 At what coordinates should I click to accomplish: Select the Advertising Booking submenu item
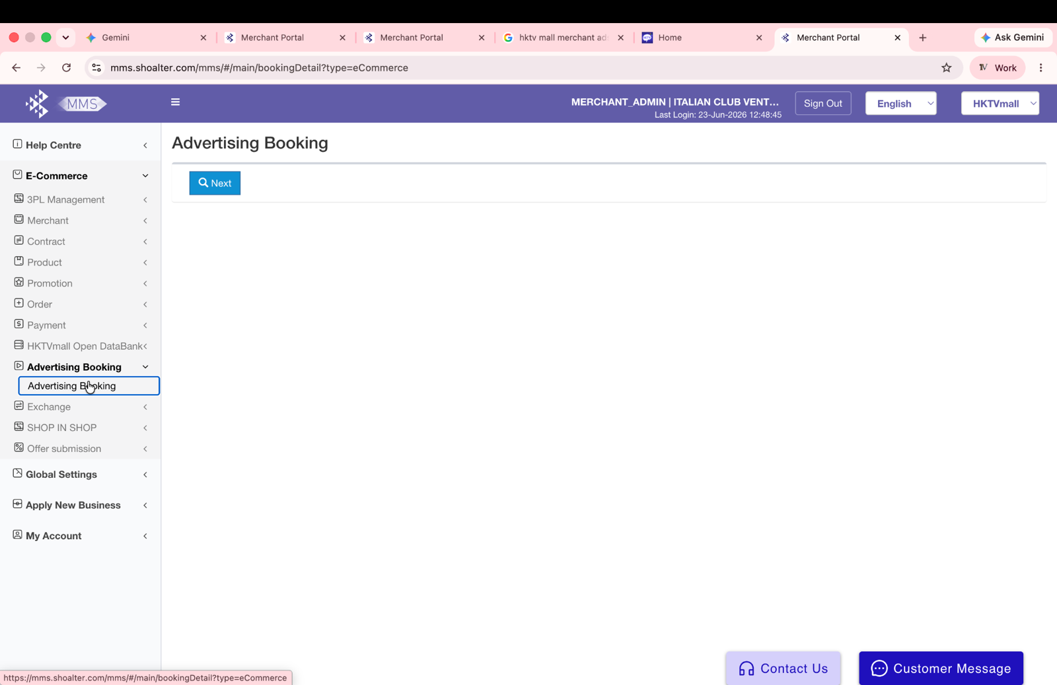(x=89, y=386)
